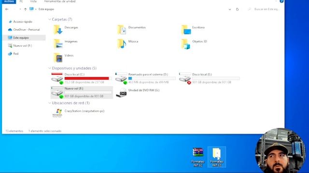This screenshot has width=309, height=173.
Task: Select the Objetos 3D folder icon
Action: [x=186, y=44]
